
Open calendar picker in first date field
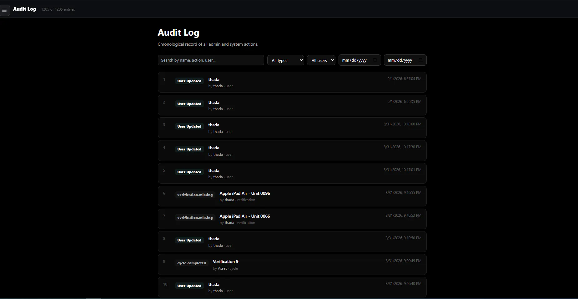(x=375, y=60)
